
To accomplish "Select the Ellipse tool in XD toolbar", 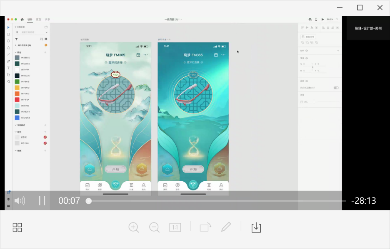I will [8, 41].
